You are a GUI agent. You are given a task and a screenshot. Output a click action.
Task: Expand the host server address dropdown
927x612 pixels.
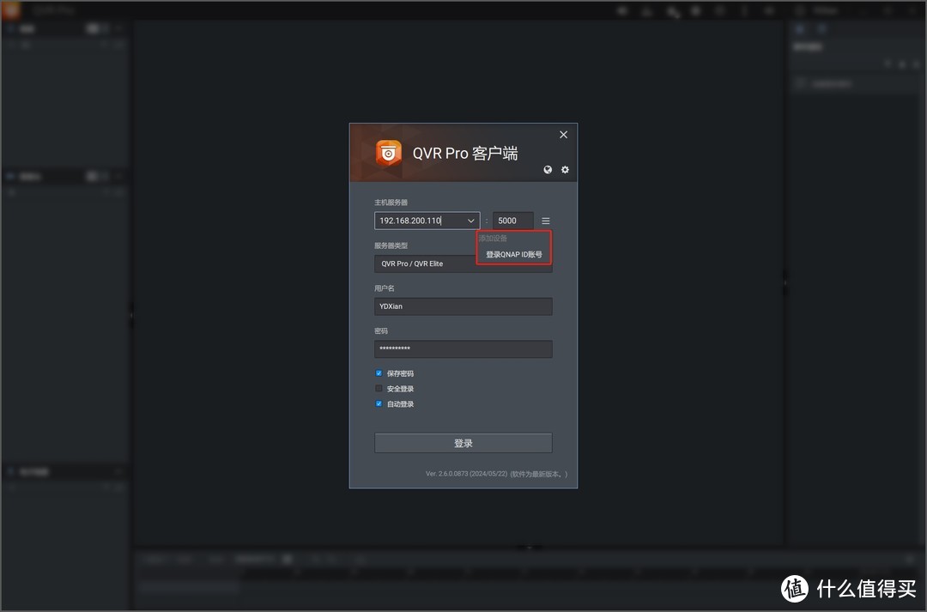coord(471,221)
